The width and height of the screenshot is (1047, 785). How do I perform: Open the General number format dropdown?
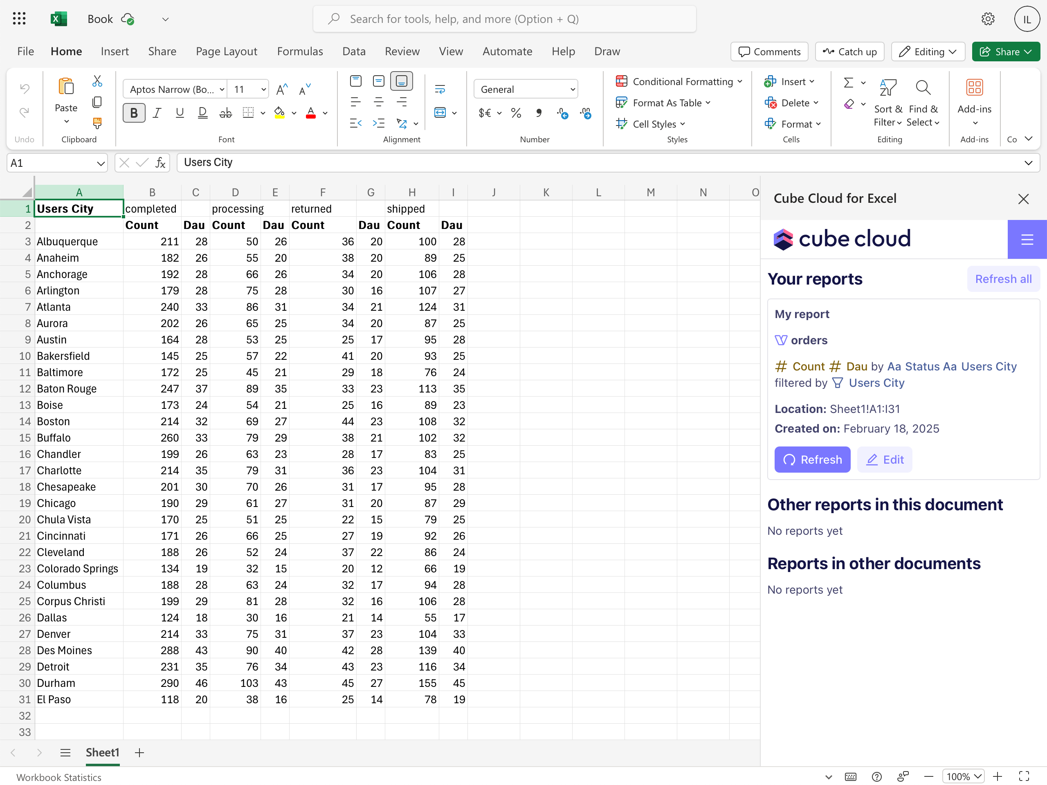pyautogui.click(x=526, y=90)
